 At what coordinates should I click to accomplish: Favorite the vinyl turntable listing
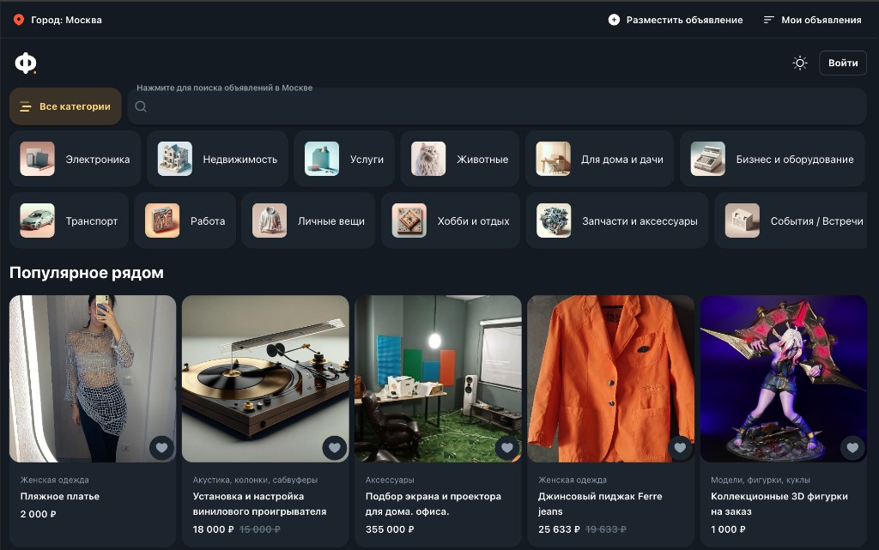pyautogui.click(x=334, y=448)
